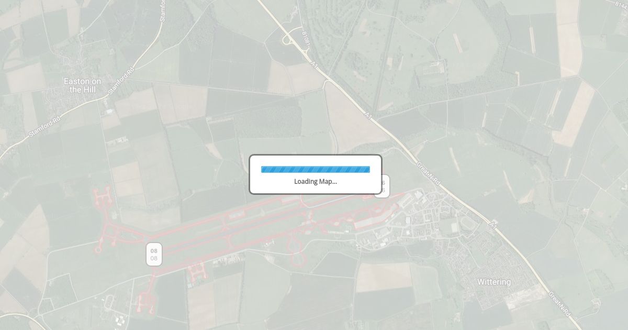Click the A1 label northeast of the loading dialog
628x330 pixels.
[x=368, y=115]
